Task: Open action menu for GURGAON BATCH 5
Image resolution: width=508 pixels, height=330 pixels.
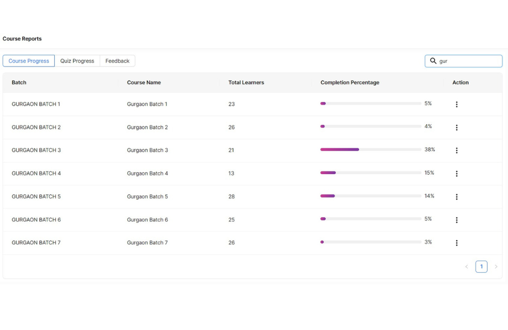Action: pos(457,197)
